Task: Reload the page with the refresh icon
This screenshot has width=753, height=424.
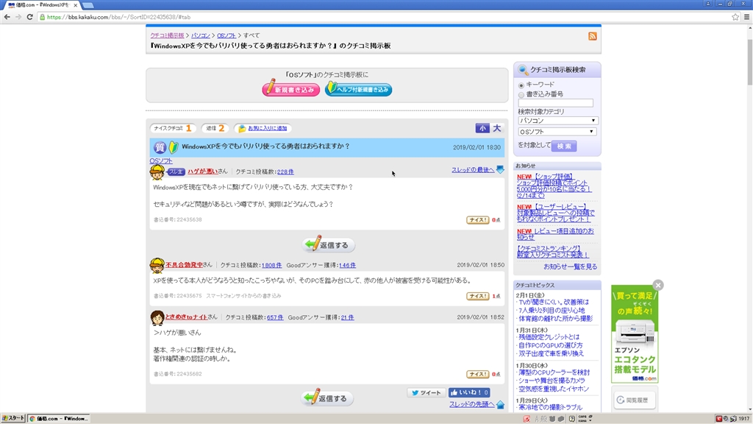Action: 29,17
